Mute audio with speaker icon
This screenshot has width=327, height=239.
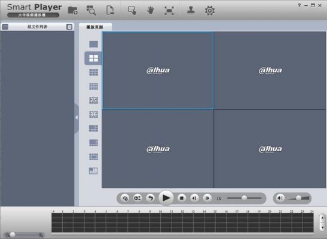tap(280, 198)
